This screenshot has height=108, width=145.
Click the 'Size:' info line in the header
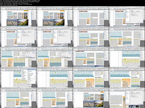20,2
